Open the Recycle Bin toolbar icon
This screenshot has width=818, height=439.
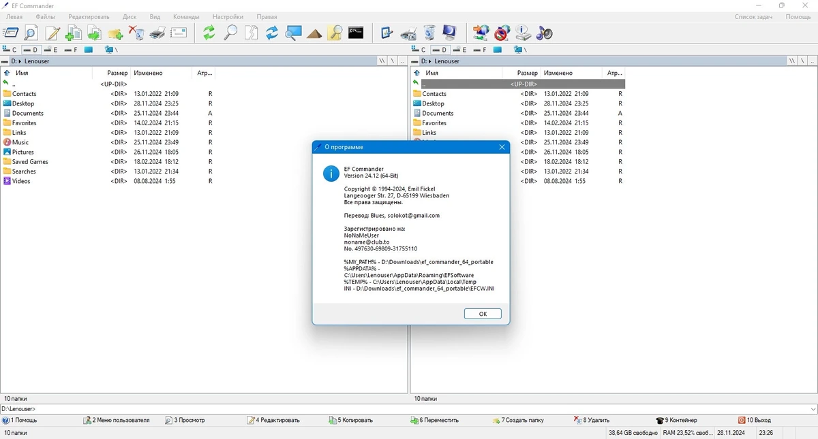[x=429, y=33]
